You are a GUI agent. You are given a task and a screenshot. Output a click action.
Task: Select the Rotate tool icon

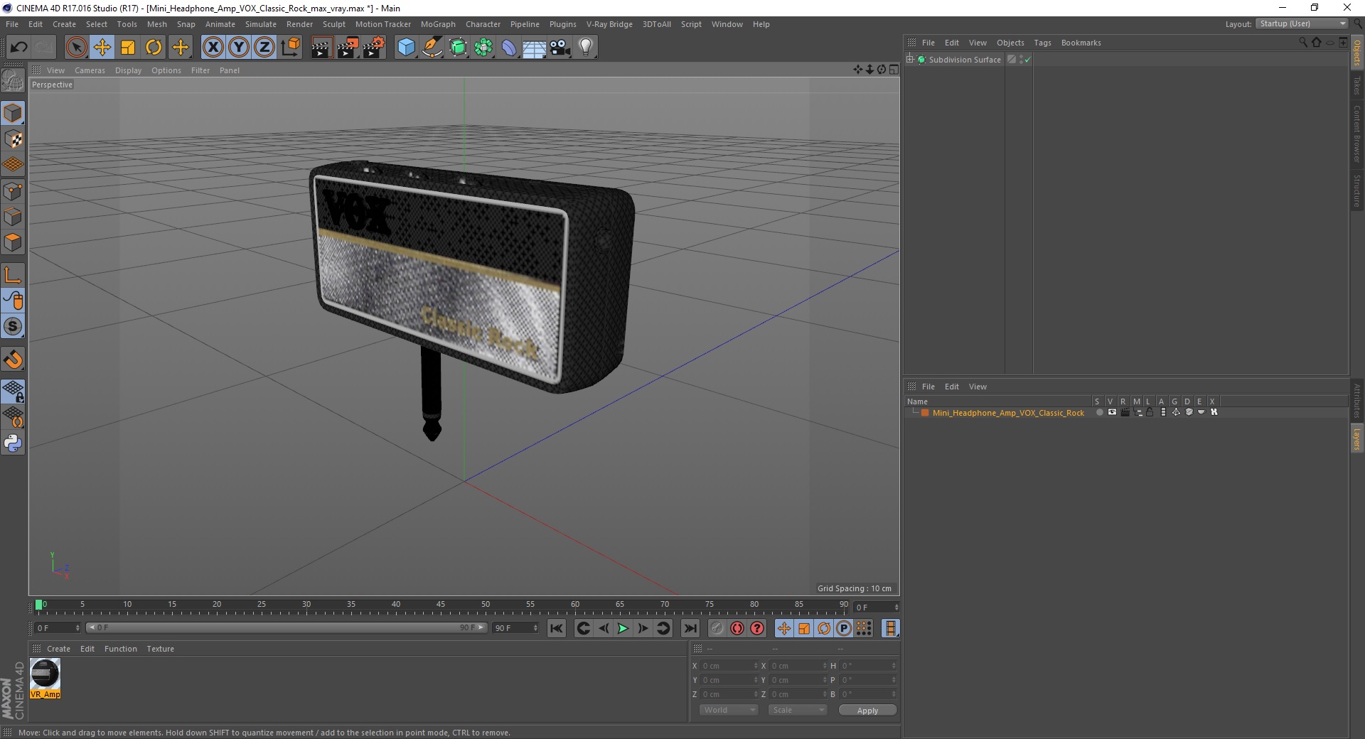click(154, 48)
